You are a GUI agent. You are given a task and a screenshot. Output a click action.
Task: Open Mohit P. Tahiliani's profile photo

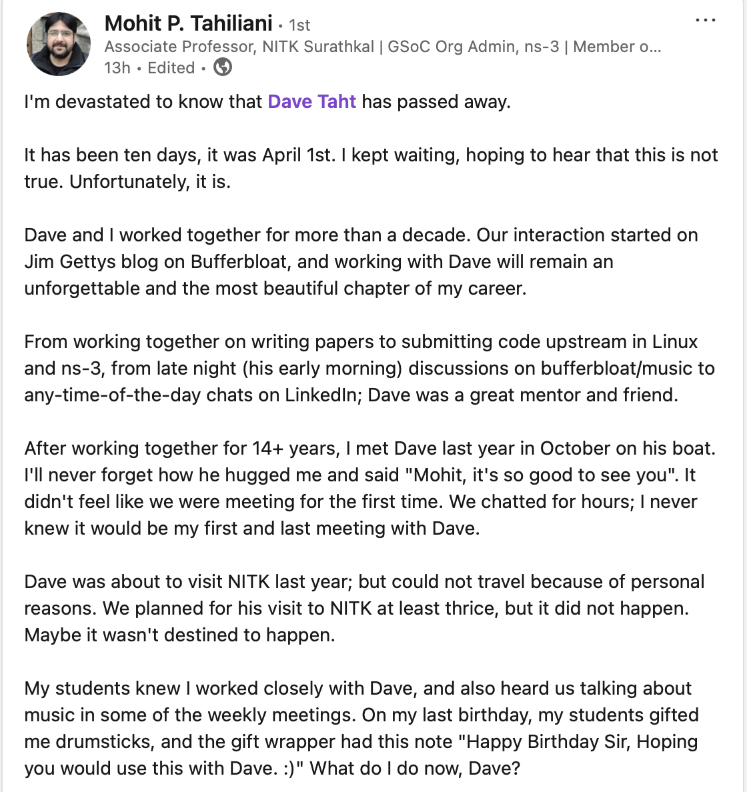[59, 44]
